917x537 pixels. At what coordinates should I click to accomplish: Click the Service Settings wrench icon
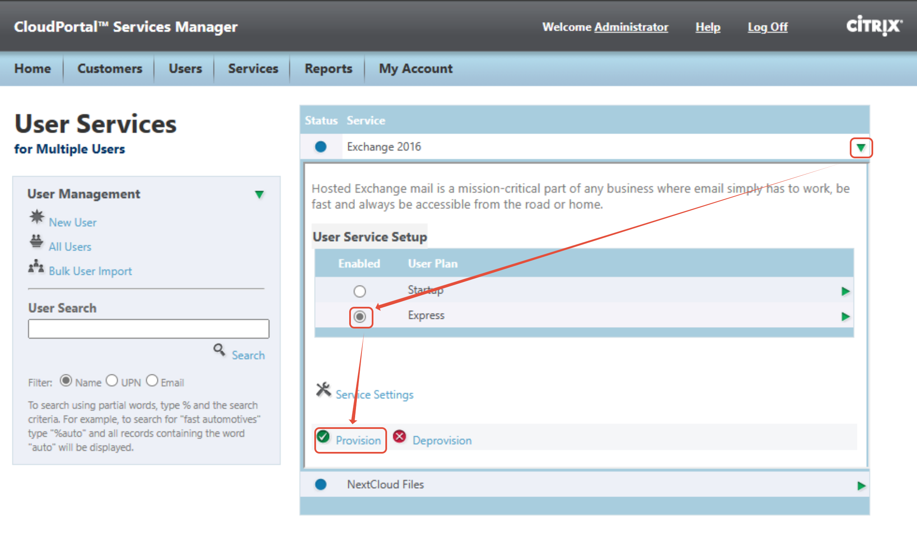323,389
